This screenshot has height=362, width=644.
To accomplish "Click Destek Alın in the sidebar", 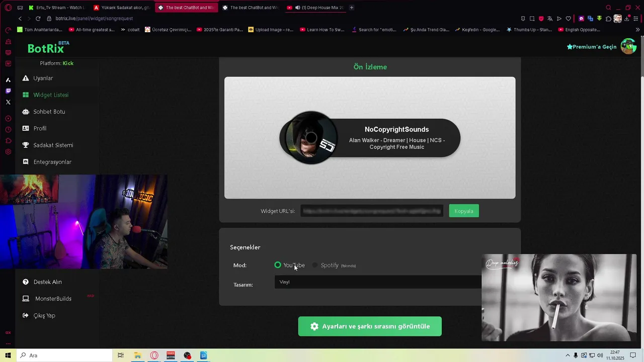I will point(42,282).
